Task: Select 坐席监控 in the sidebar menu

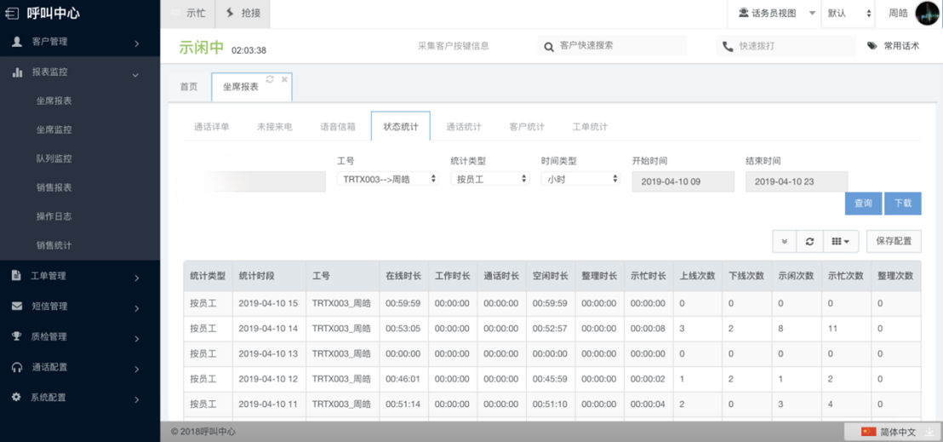Action: [x=54, y=130]
